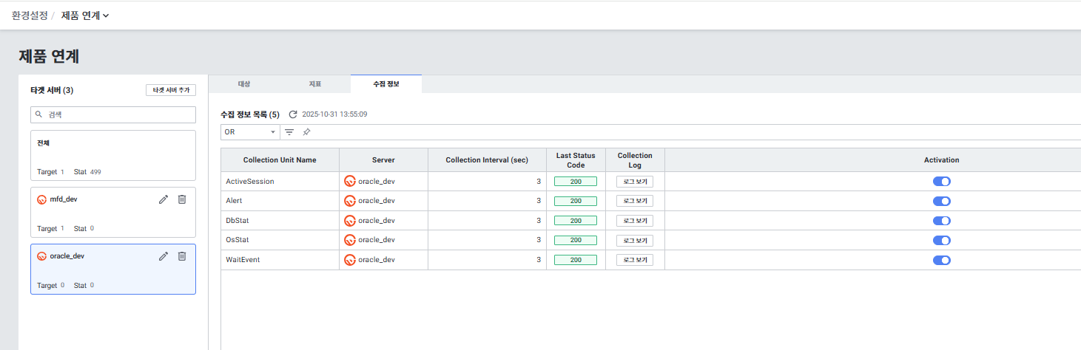Edit the oracle_dev target server
The height and width of the screenshot is (350, 1081).
tap(164, 256)
